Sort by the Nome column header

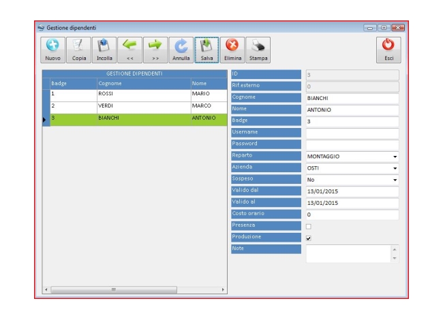point(209,84)
